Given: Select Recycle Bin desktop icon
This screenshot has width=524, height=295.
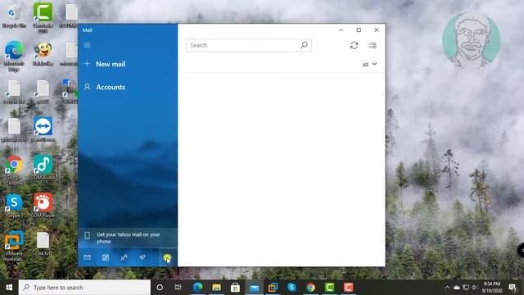Looking at the screenshot, I should click(14, 16).
